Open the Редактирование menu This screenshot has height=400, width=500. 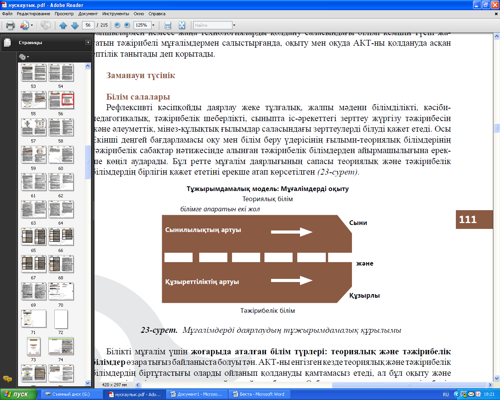click(34, 14)
